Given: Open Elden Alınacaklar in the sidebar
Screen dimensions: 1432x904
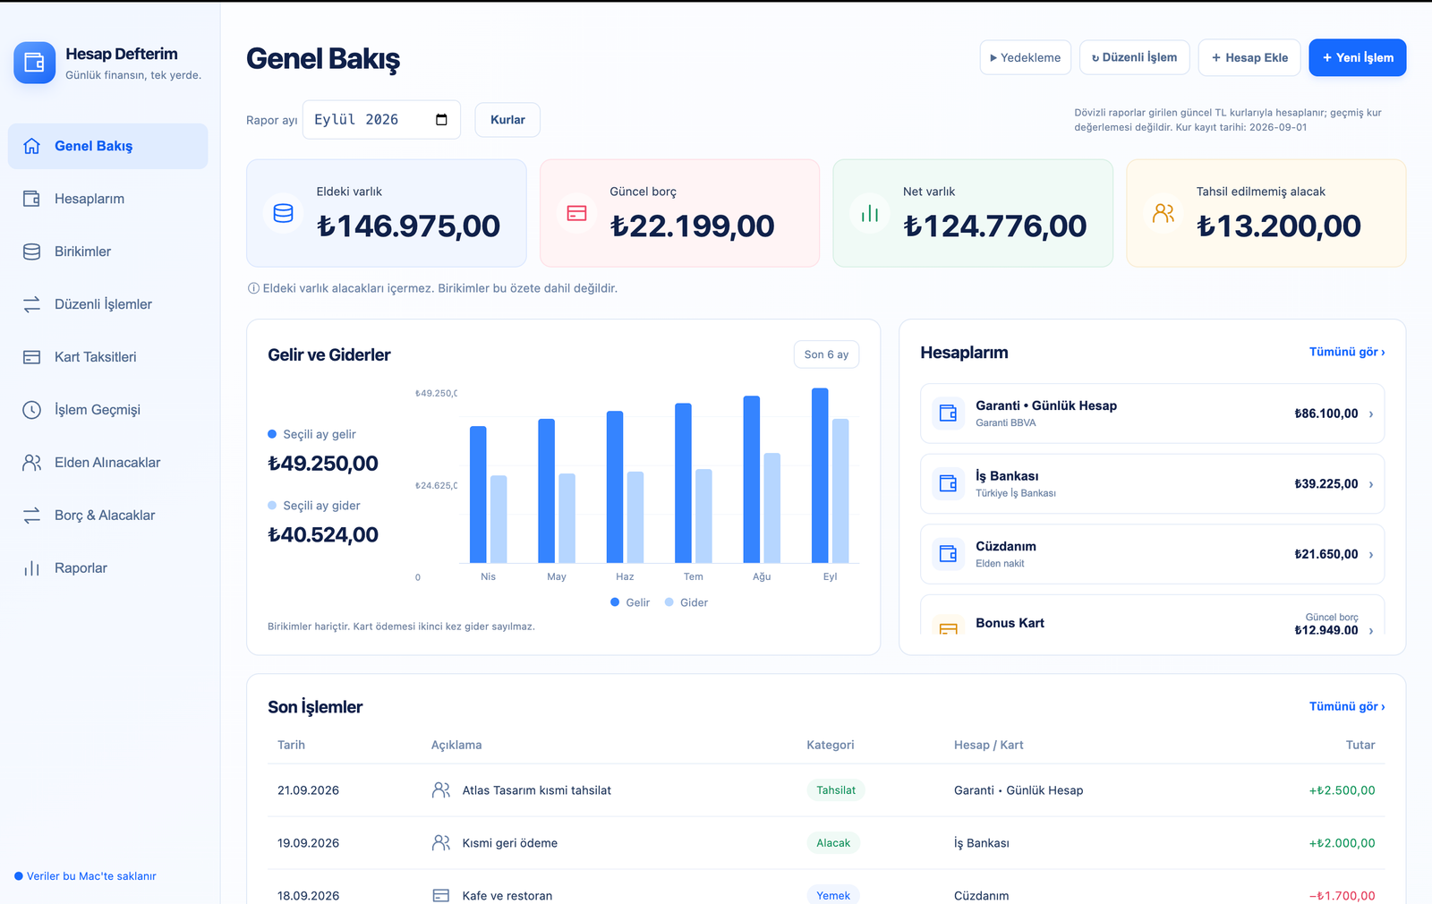Looking at the screenshot, I should click(x=108, y=463).
